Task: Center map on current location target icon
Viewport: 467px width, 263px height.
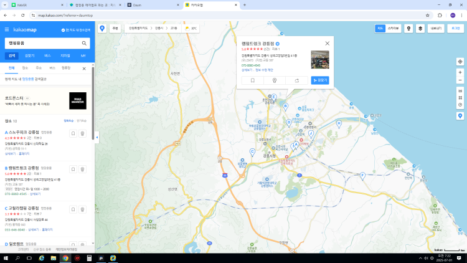Action: [460, 62]
